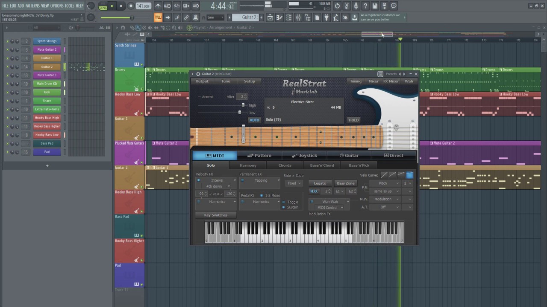Open the RealStrat FX Mixer panel
Image resolution: width=547 pixels, height=307 pixels.
(391, 81)
